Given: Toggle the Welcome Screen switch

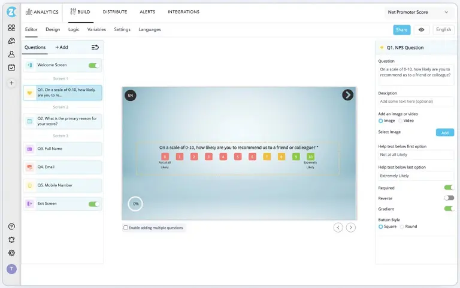Looking at the screenshot, I should [94, 65].
